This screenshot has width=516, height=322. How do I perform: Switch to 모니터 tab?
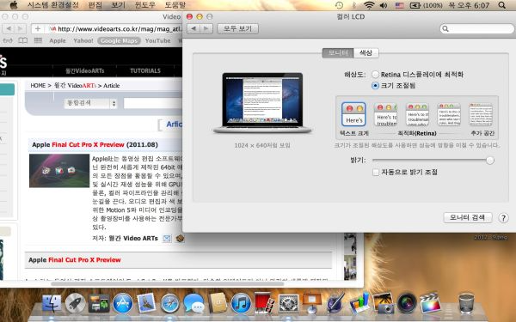coord(338,53)
